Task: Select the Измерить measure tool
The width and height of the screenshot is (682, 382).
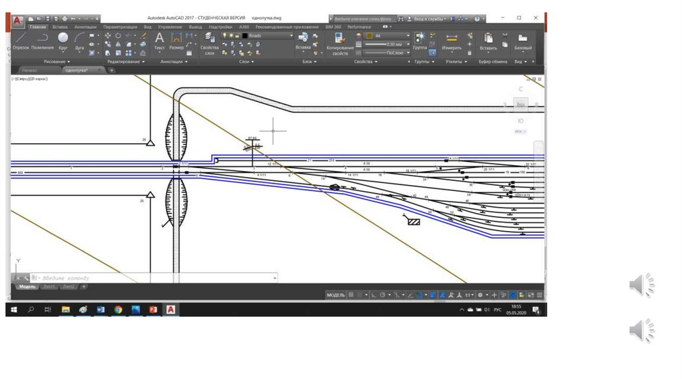Action: point(452,40)
